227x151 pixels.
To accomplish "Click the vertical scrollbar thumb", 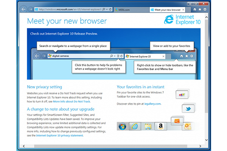I will (207, 66).
